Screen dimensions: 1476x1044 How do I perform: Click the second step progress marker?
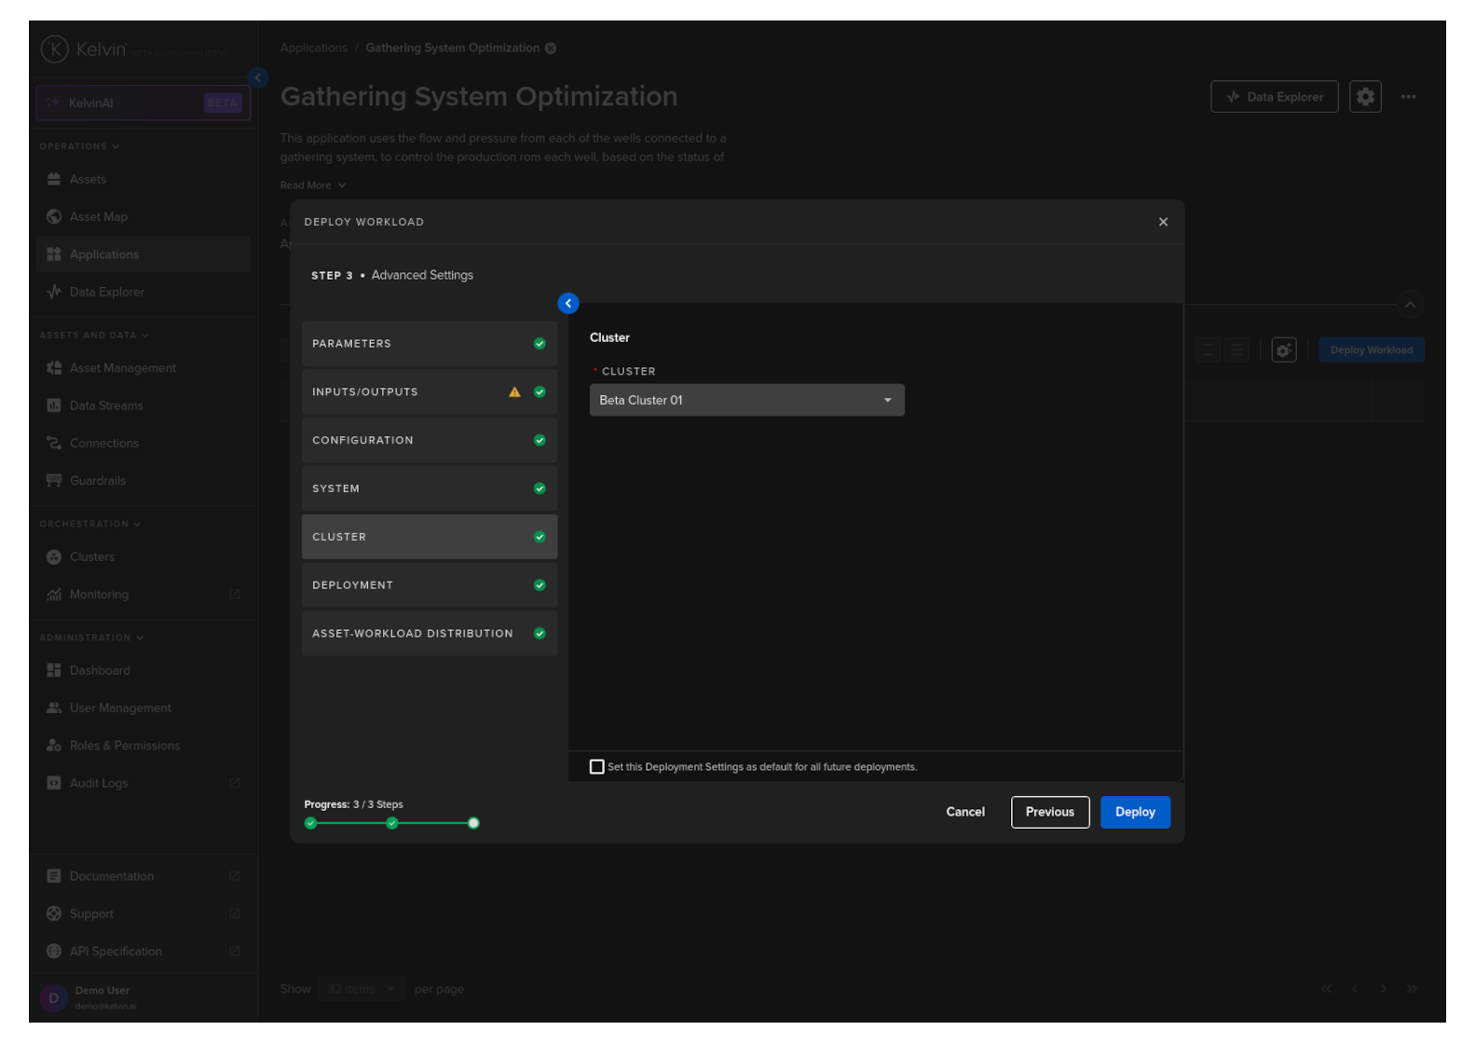point(392,823)
